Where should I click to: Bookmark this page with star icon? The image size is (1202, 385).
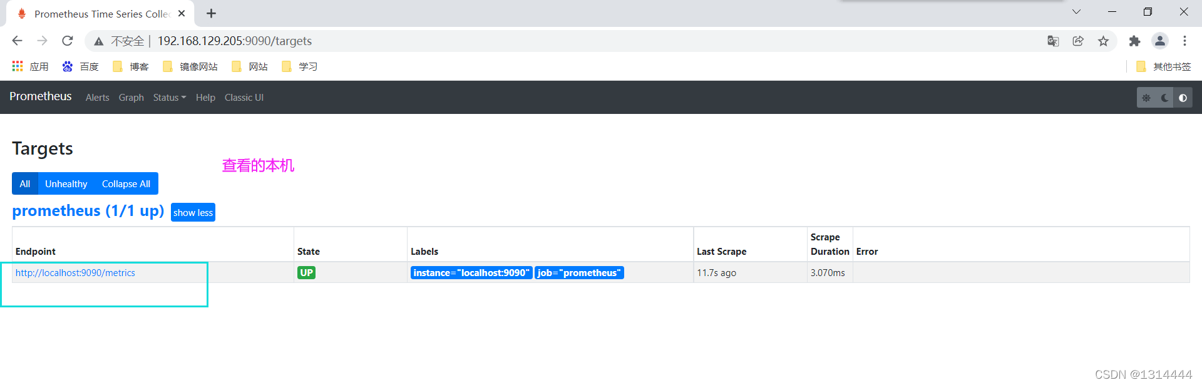1103,41
